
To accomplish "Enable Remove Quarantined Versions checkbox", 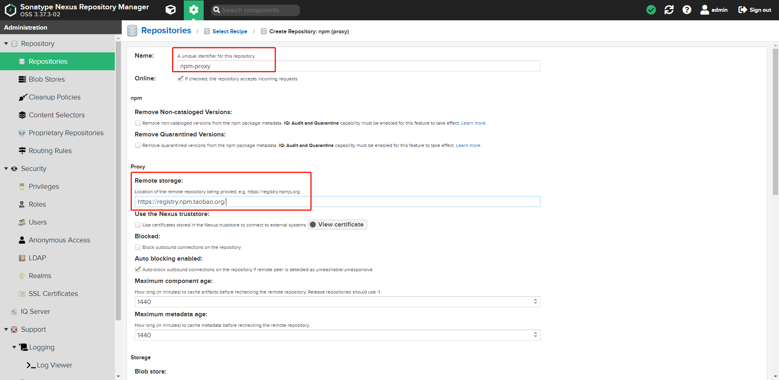I will tap(138, 145).
